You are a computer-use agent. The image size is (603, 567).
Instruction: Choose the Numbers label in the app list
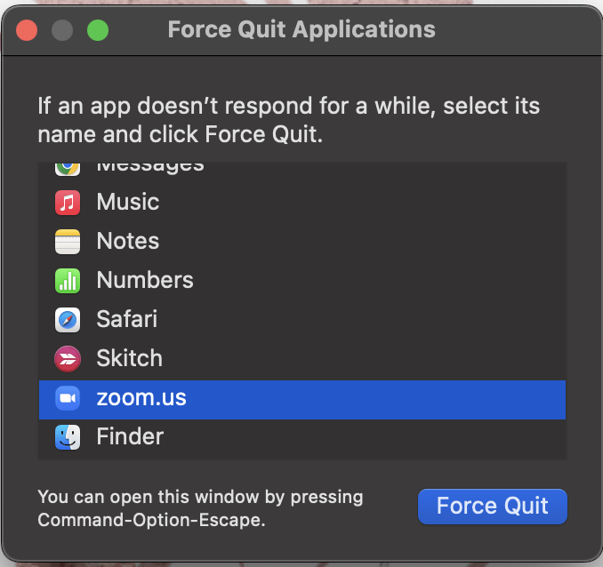(145, 280)
